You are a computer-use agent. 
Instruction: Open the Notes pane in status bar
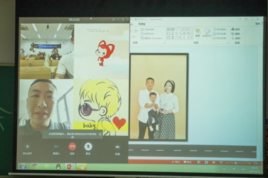(x=176, y=162)
